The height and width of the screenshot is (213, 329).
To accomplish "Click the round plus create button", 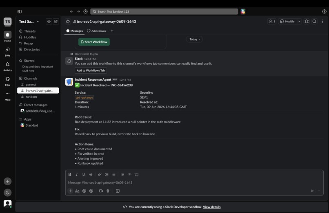I will [8, 181].
